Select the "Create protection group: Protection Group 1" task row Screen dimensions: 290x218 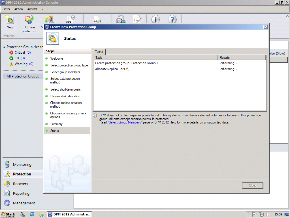pyautogui.click(x=180, y=63)
